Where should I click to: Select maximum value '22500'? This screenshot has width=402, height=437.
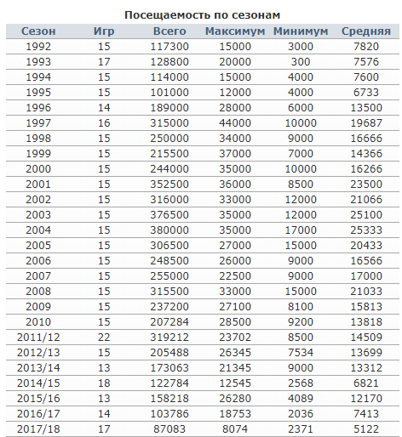235,276
